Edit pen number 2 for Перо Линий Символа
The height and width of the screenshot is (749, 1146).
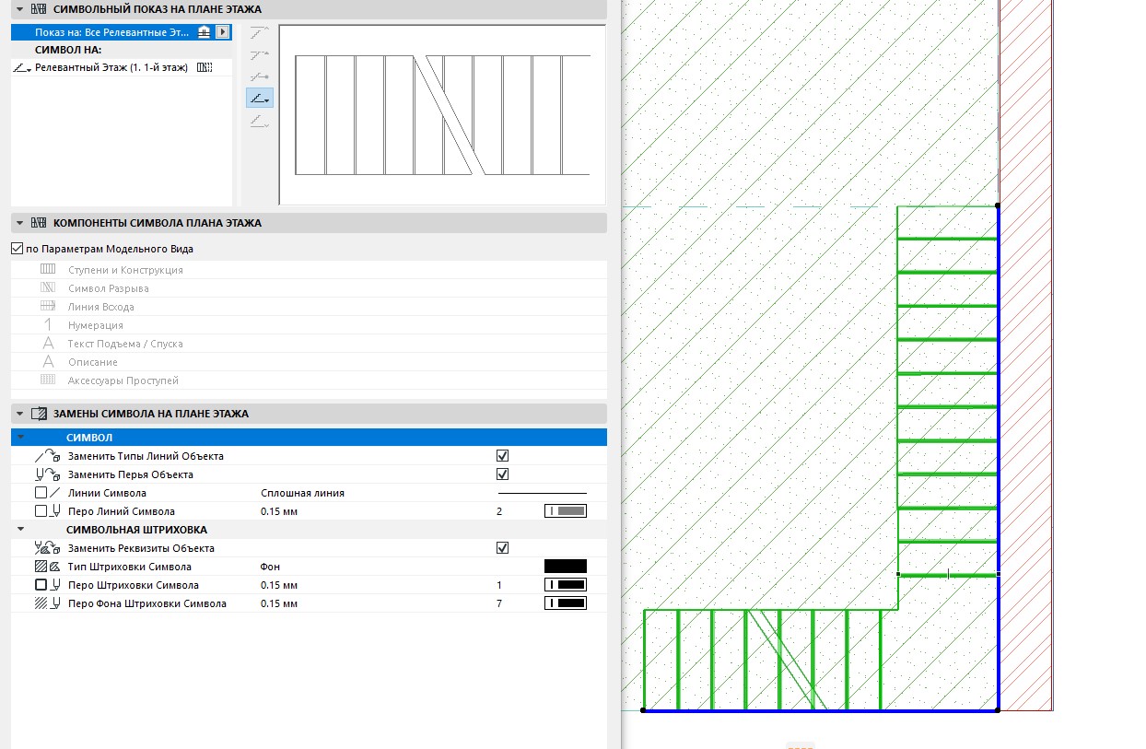point(499,511)
